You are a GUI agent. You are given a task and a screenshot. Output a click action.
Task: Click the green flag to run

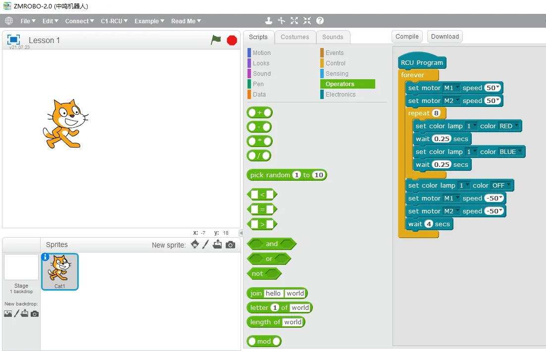coord(216,40)
